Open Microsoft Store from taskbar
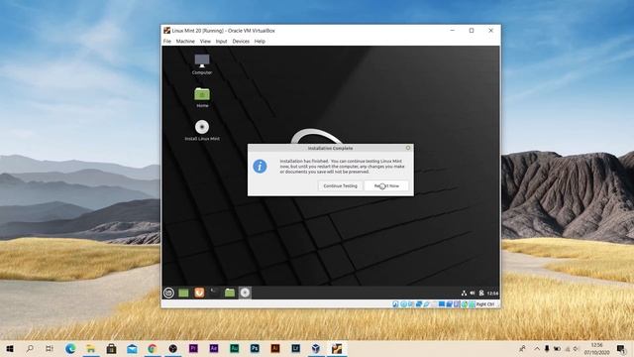 click(111, 348)
